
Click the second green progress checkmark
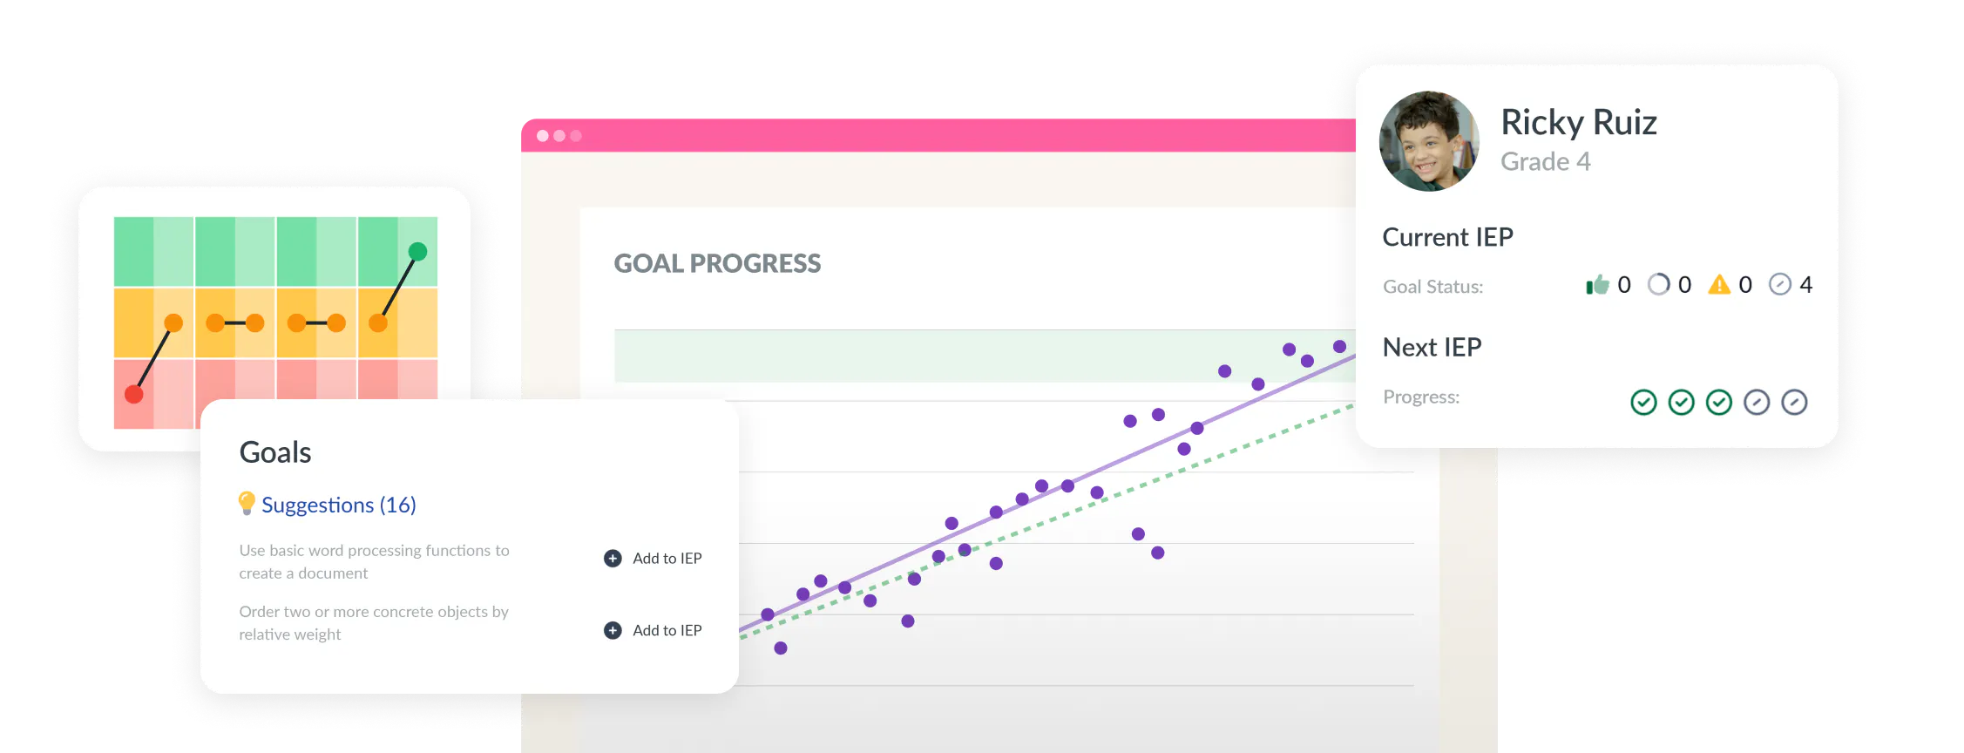pos(1681,402)
